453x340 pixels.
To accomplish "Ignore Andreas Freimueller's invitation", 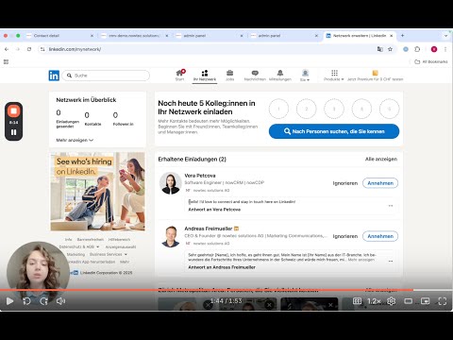I will point(345,236).
